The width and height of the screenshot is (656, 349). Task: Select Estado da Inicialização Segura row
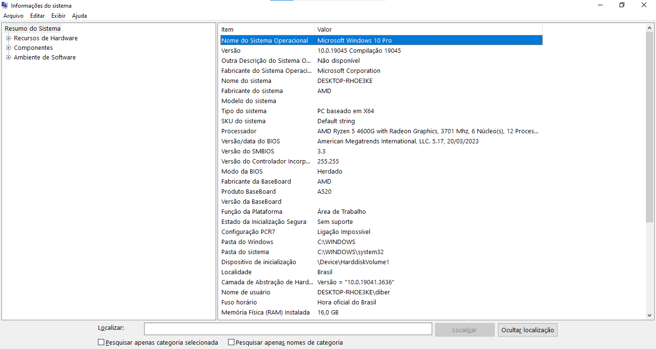381,222
